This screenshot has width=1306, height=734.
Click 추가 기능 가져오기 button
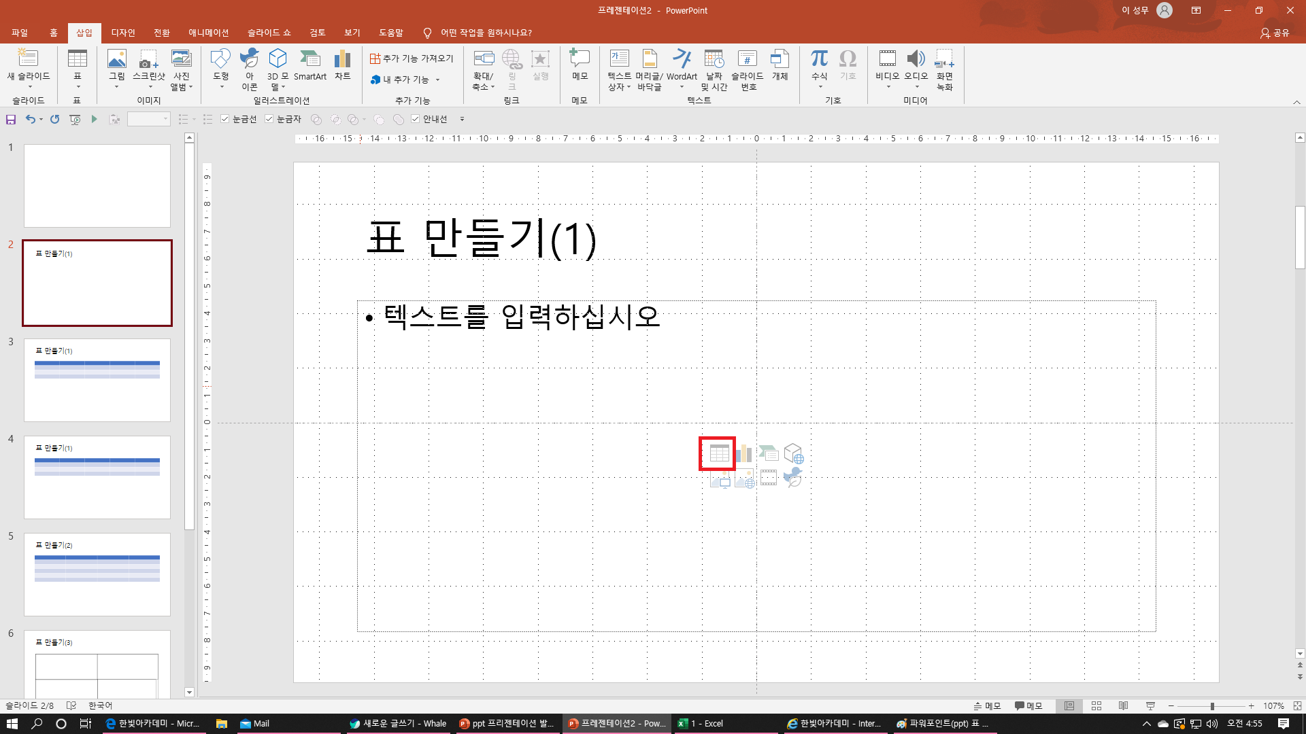coord(412,58)
